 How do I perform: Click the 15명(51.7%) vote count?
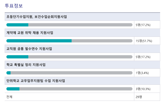point(144,41)
